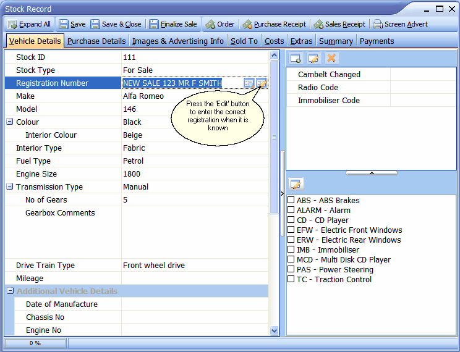460x352 pixels.
Task: Click the 0 % progress bar
Action: click(35, 343)
